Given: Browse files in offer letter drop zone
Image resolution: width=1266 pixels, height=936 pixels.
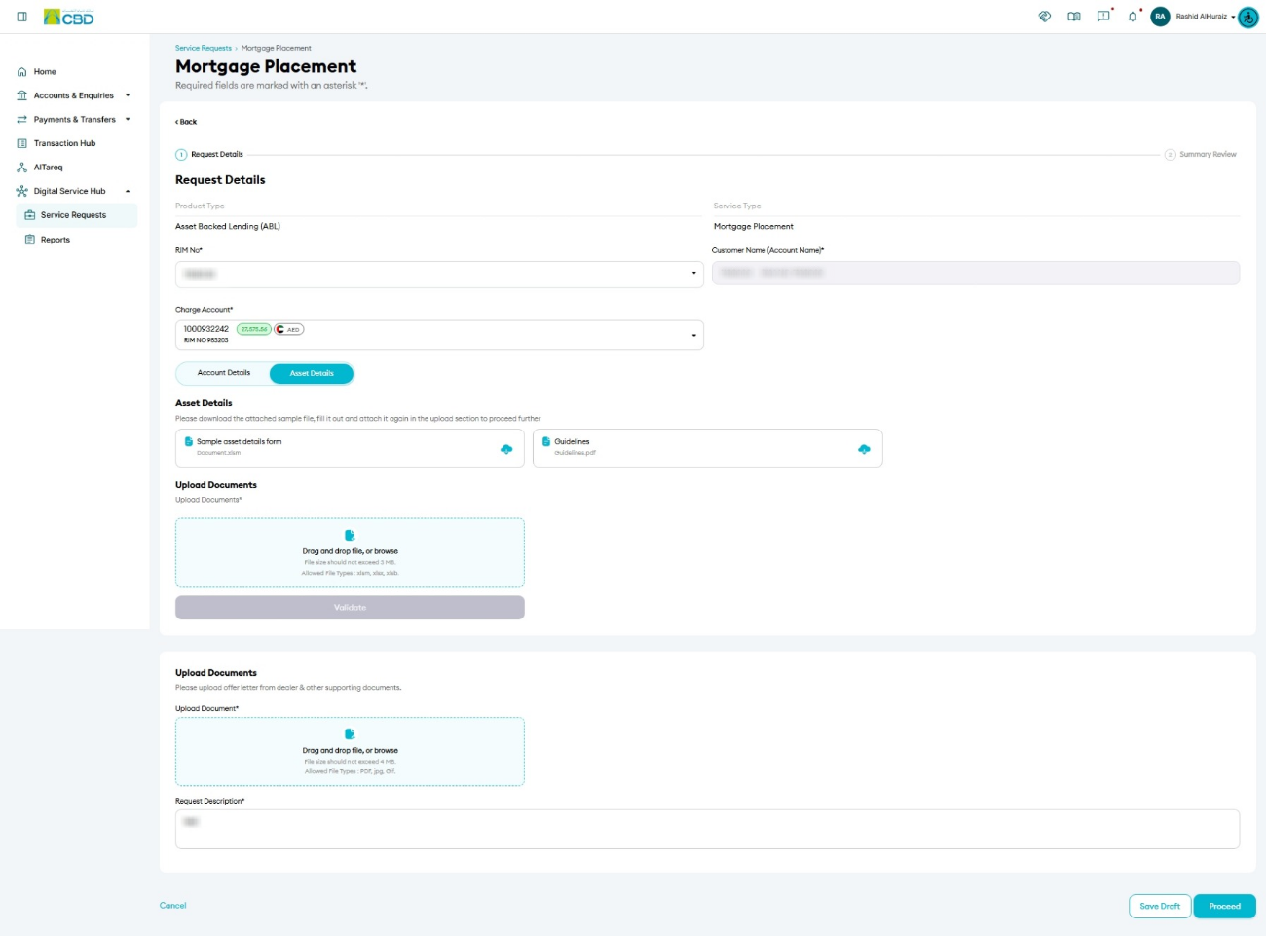Looking at the screenshot, I should pyautogui.click(x=350, y=752).
